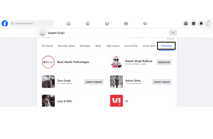This screenshot has height=139, width=213.
Task: Add Naresh Singh Rathore as friend
Action: pyautogui.click(x=164, y=62)
